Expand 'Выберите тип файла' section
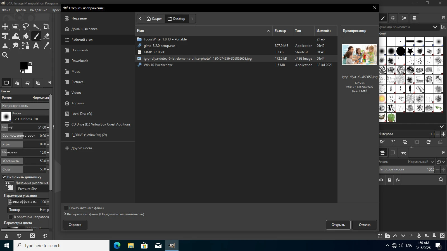447x251 pixels. click(x=65, y=214)
